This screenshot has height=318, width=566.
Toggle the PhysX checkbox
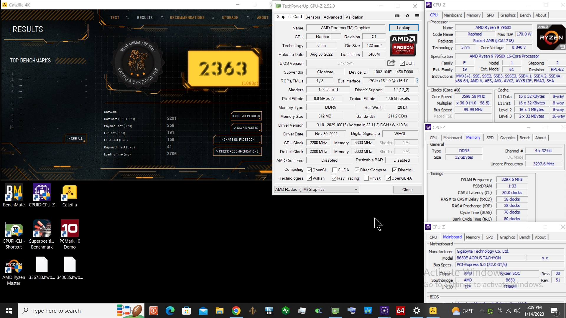click(x=366, y=178)
